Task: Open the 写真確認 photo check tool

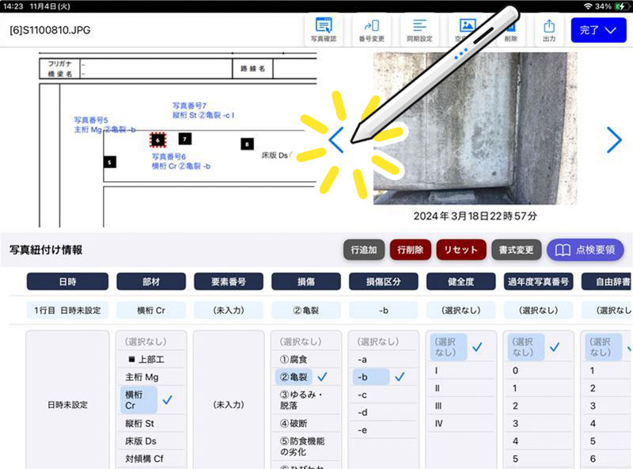Action: tap(324, 29)
